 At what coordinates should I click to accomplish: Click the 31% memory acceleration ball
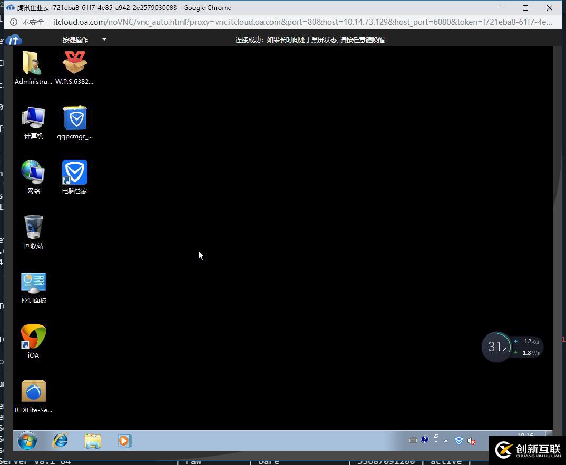pos(496,347)
